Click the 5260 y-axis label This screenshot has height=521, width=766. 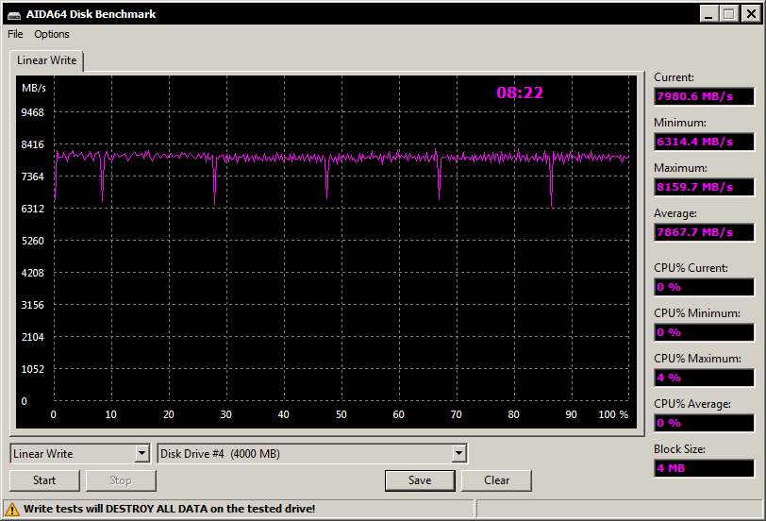coord(32,241)
